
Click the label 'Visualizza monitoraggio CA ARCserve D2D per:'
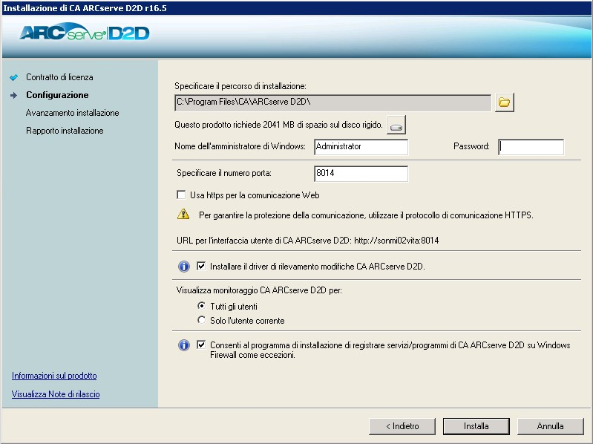click(259, 290)
